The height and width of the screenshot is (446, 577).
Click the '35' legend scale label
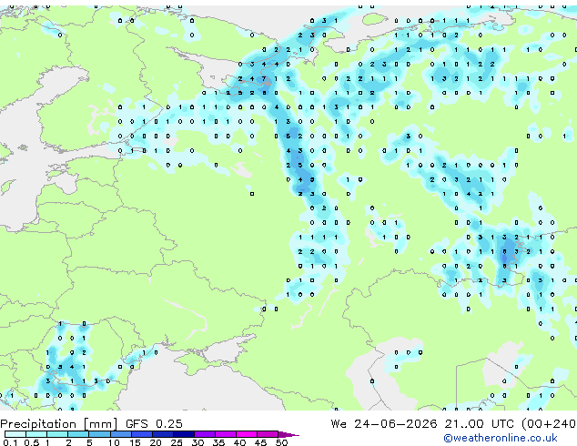click(x=218, y=442)
